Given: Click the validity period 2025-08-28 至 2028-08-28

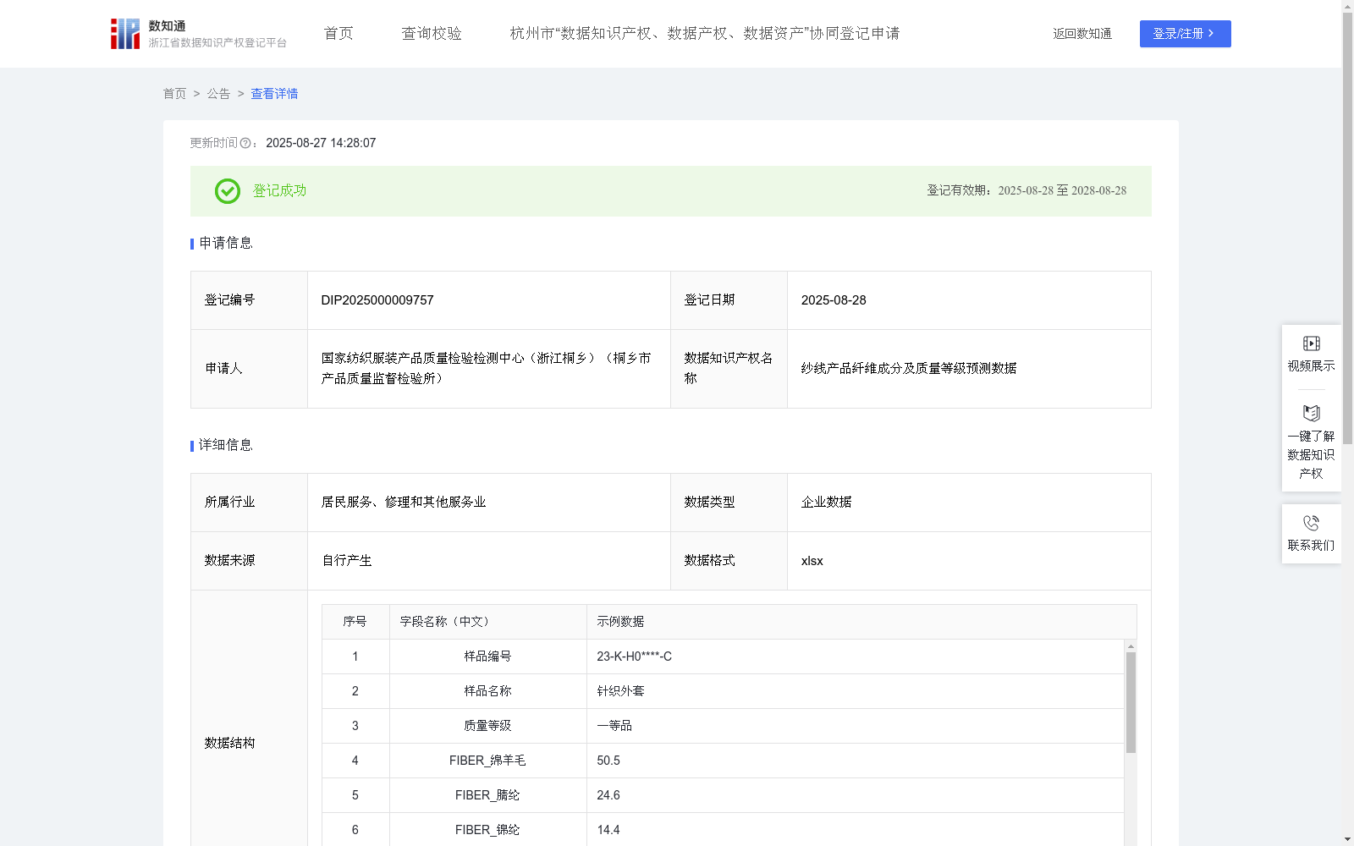Looking at the screenshot, I should tap(1062, 191).
